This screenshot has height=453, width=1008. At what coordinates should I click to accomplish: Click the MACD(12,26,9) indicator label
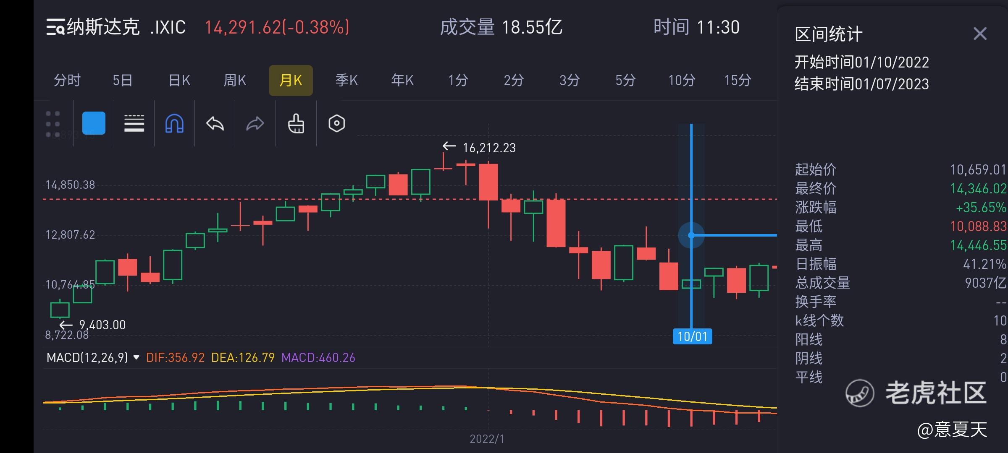(x=87, y=357)
